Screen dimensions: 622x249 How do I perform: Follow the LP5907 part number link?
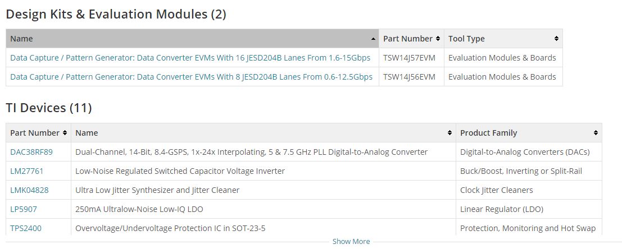(24, 209)
